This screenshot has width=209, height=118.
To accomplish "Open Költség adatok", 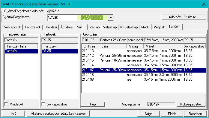I will [191, 104].
